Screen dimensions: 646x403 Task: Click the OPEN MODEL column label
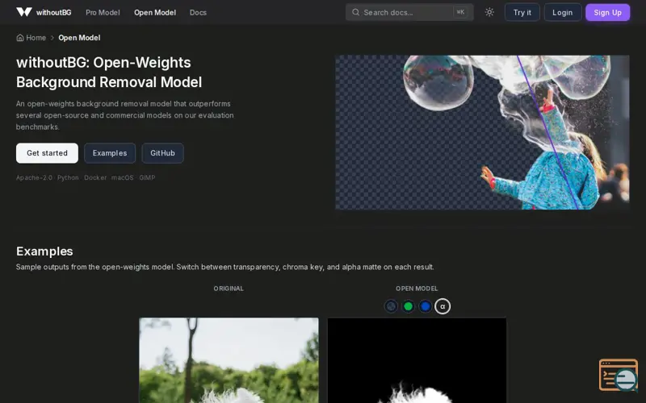pos(417,289)
